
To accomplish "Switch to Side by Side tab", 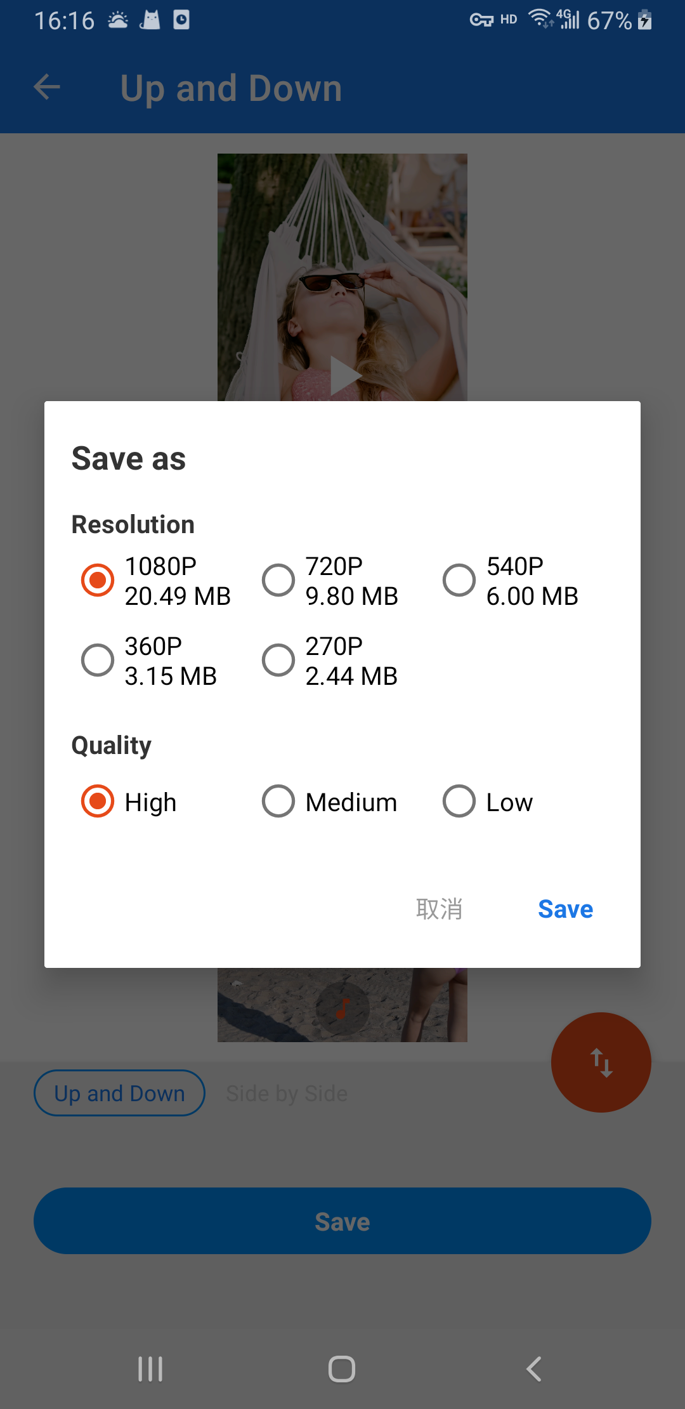I will [287, 1093].
